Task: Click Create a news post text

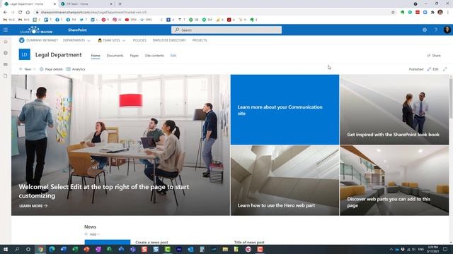Action: [151, 242]
